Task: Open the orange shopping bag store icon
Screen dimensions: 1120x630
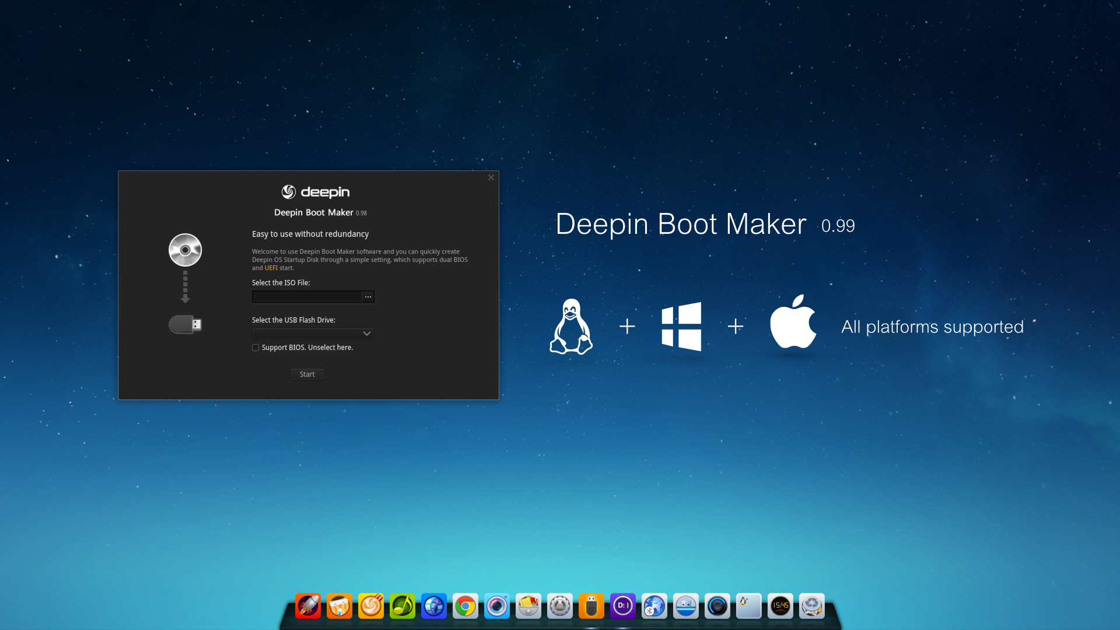Action: click(339, 606)
